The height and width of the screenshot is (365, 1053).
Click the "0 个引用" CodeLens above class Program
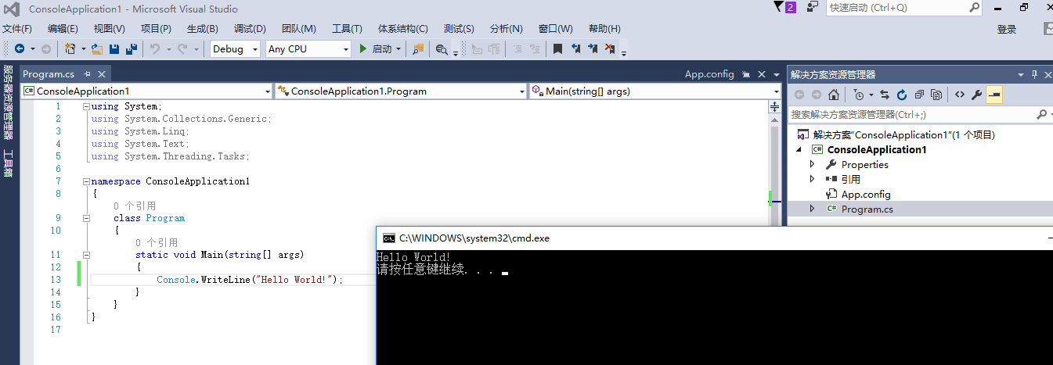(134, 206)
